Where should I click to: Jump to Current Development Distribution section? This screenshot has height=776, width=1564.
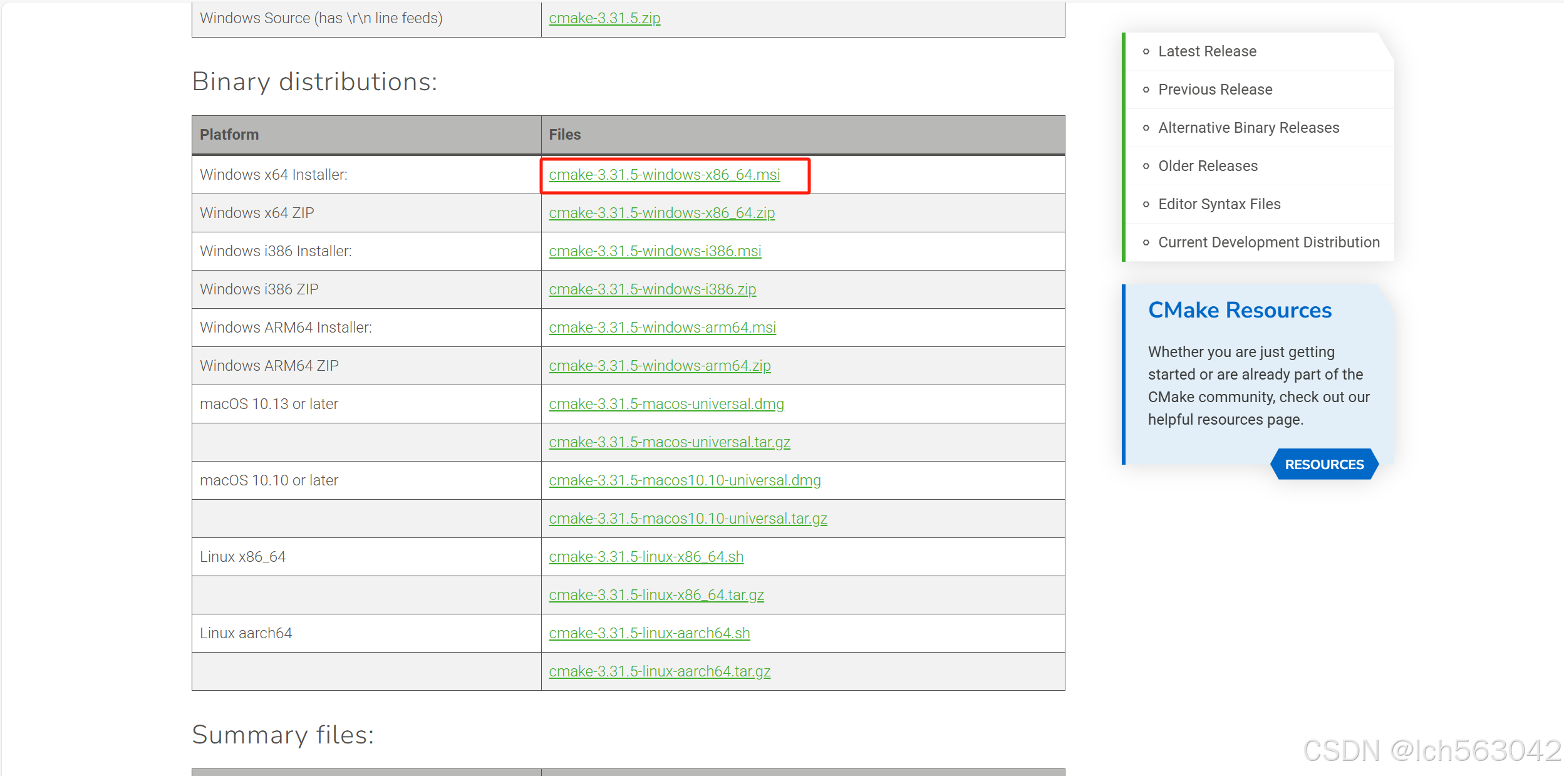[x=1268, y=242]
